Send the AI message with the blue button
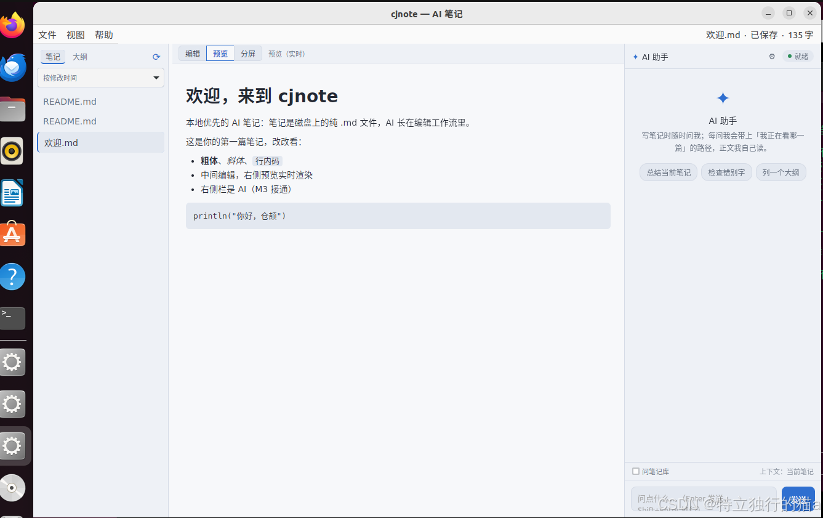This screenshot has width=823, height=518. [x=798, y=499]
